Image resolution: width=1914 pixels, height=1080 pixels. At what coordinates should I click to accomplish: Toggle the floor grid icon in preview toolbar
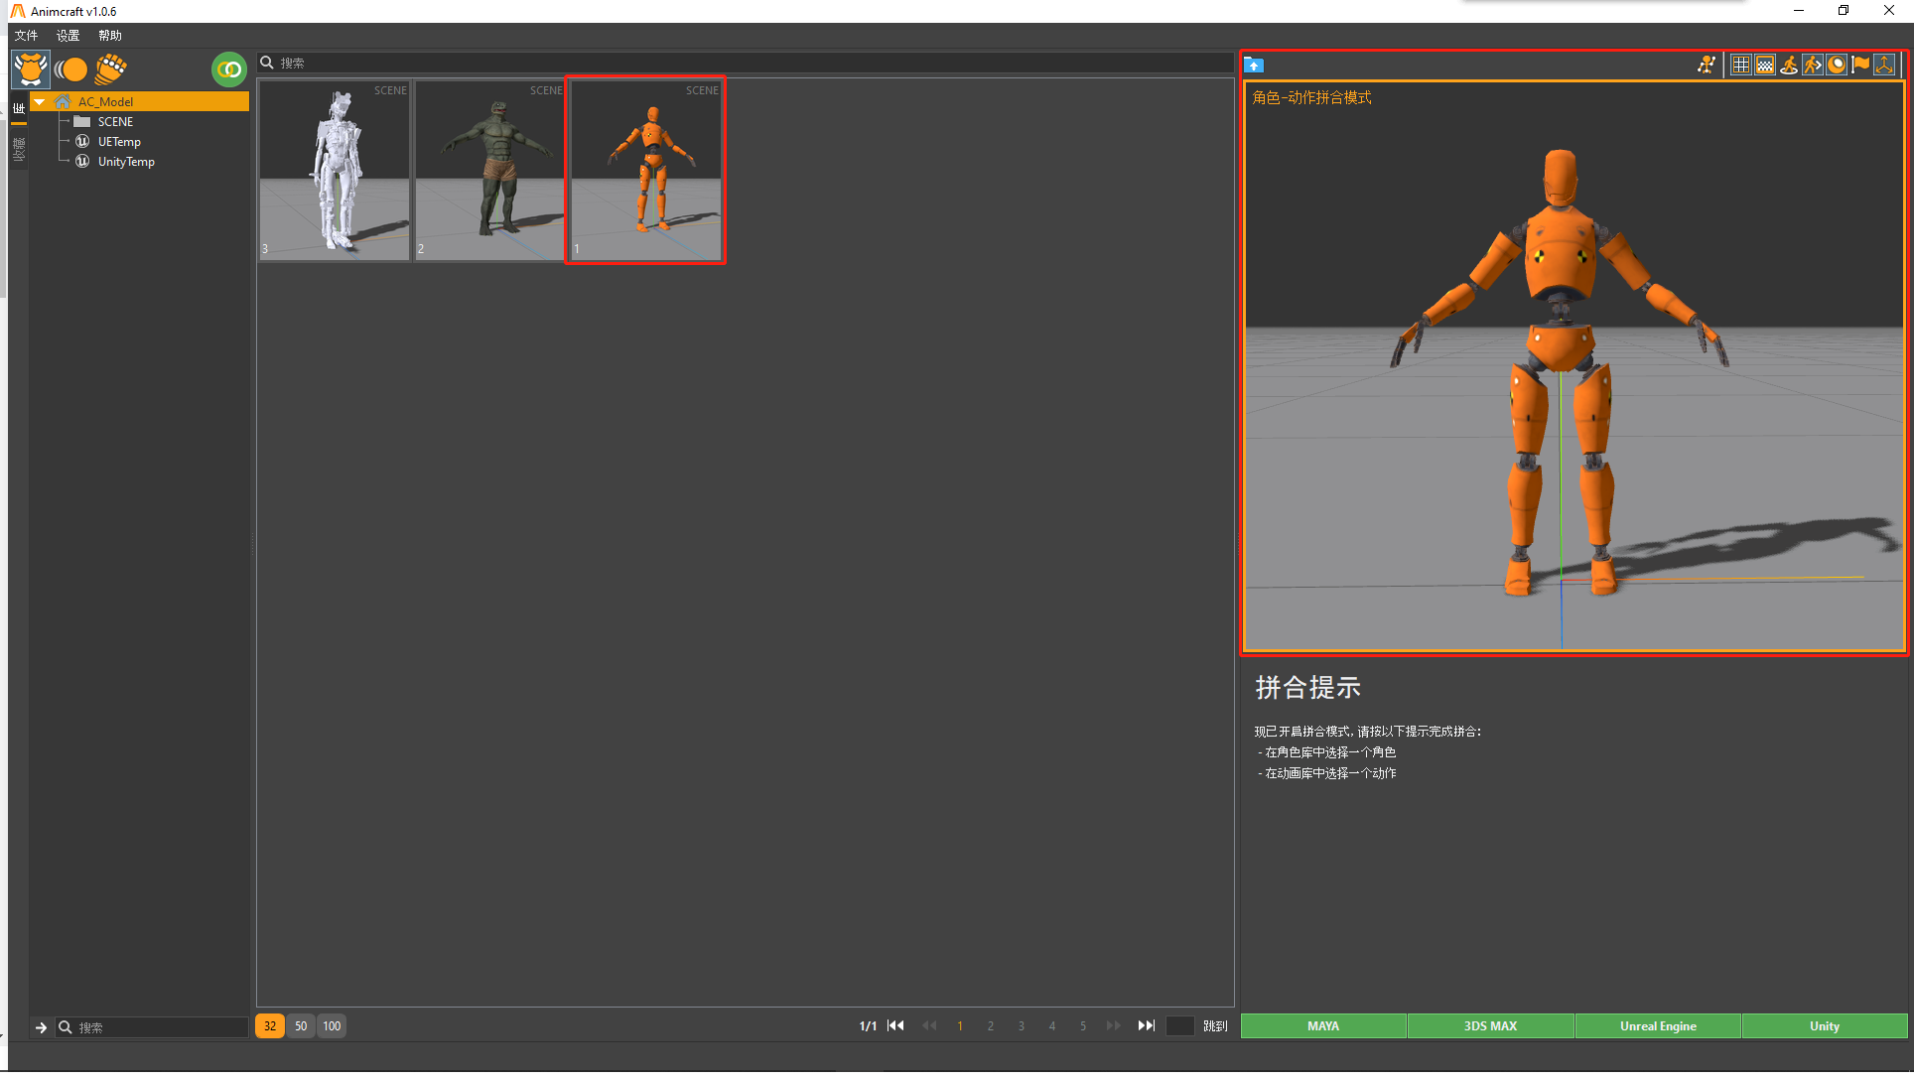click(x=1741, y=66)
